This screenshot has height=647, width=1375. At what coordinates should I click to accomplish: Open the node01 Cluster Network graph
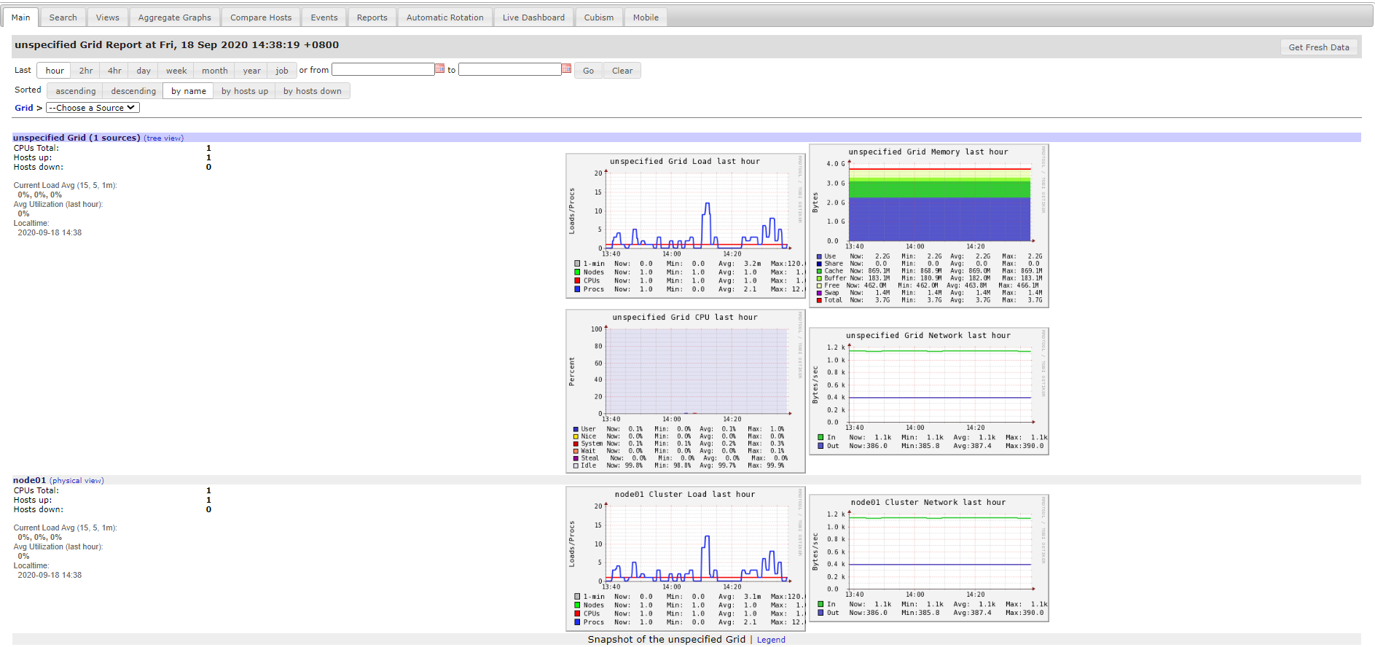click(929, 558)
